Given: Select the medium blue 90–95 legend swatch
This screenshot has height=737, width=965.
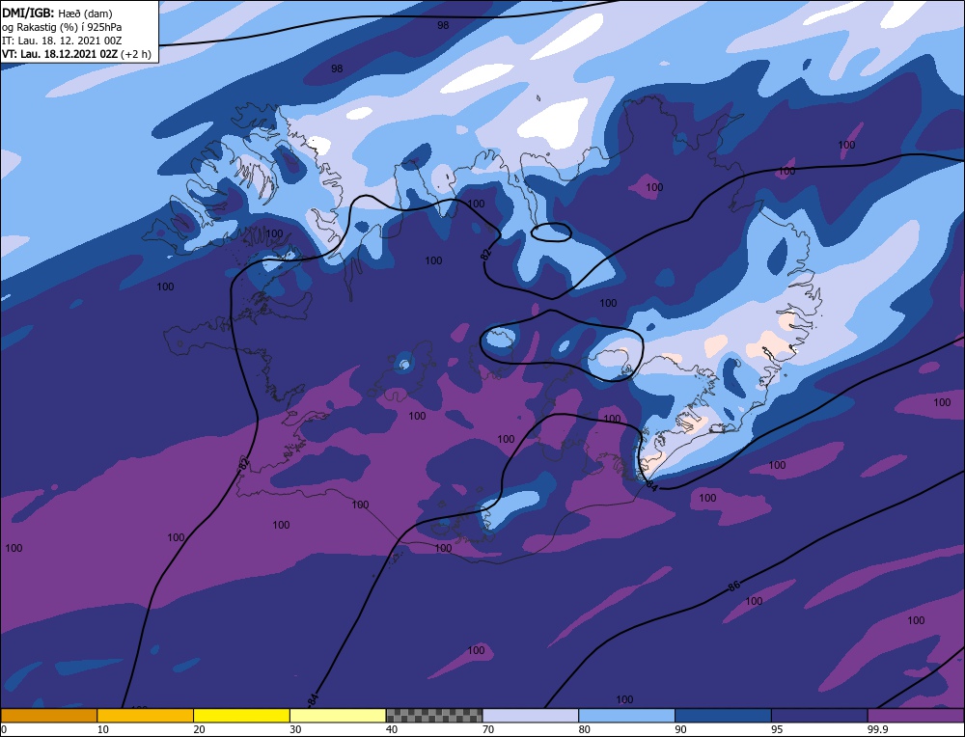Looking at the screenshot, I should pyautogui.click(x=723, y=716).
